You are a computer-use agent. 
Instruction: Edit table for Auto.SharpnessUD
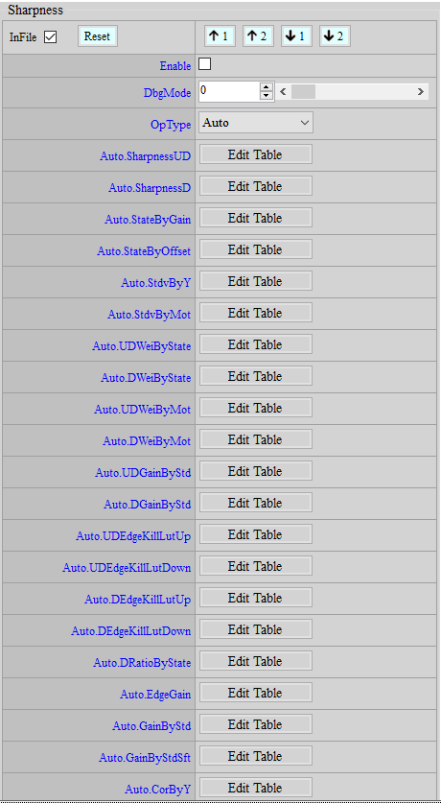click(255, 154)
